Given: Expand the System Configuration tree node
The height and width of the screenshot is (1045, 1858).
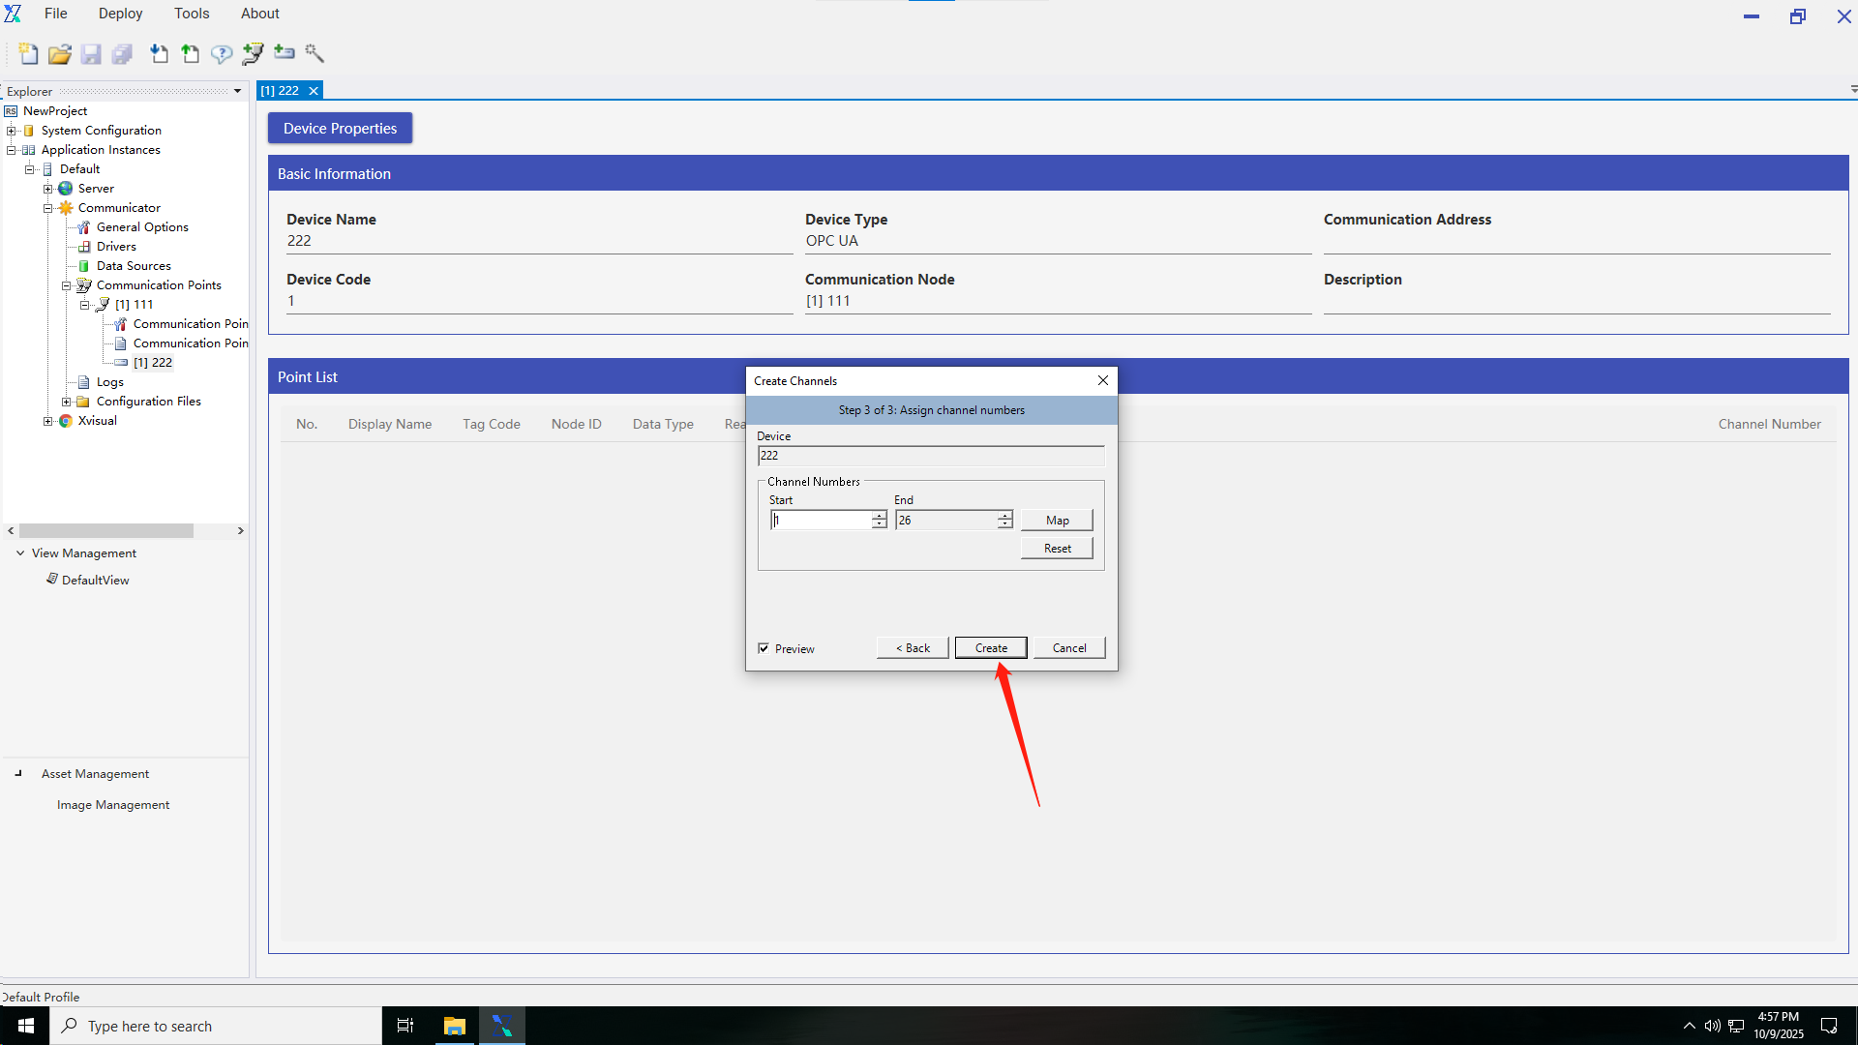Looking at the screenshot, I should tap(11, 131).
